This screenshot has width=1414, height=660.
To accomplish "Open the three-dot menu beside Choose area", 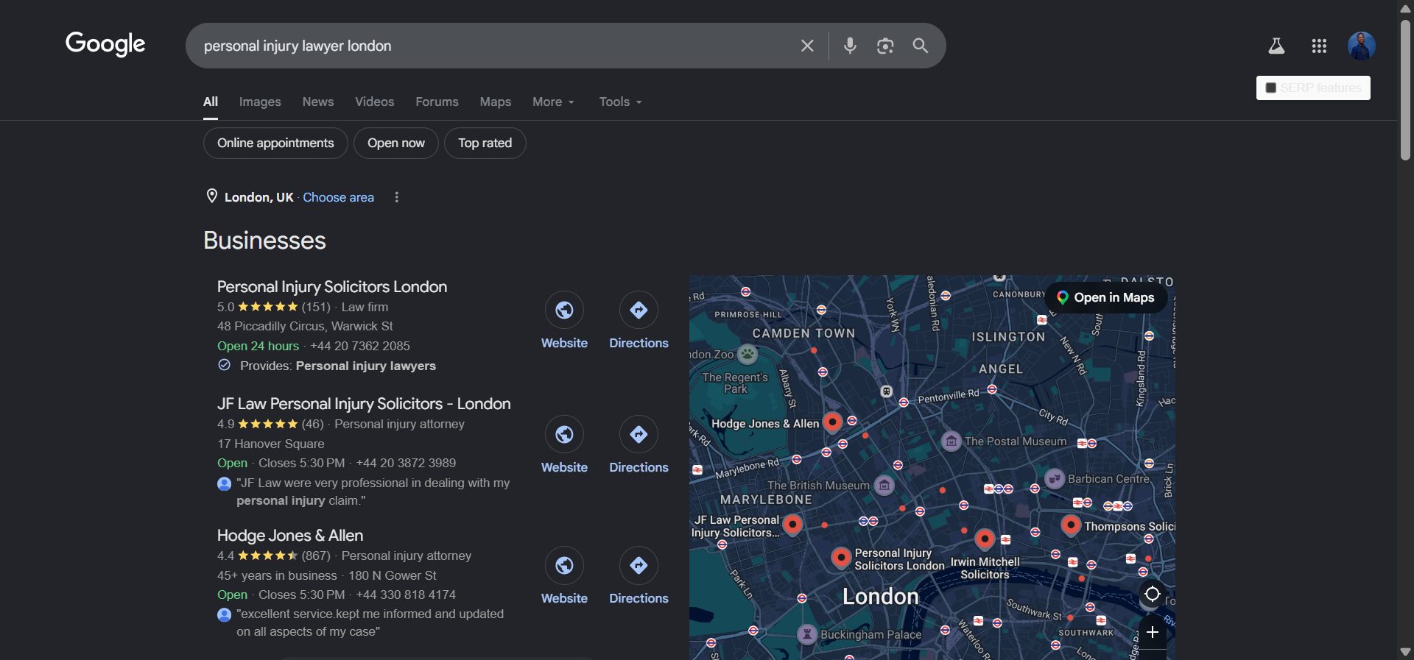I will click(x=396, y=197).
